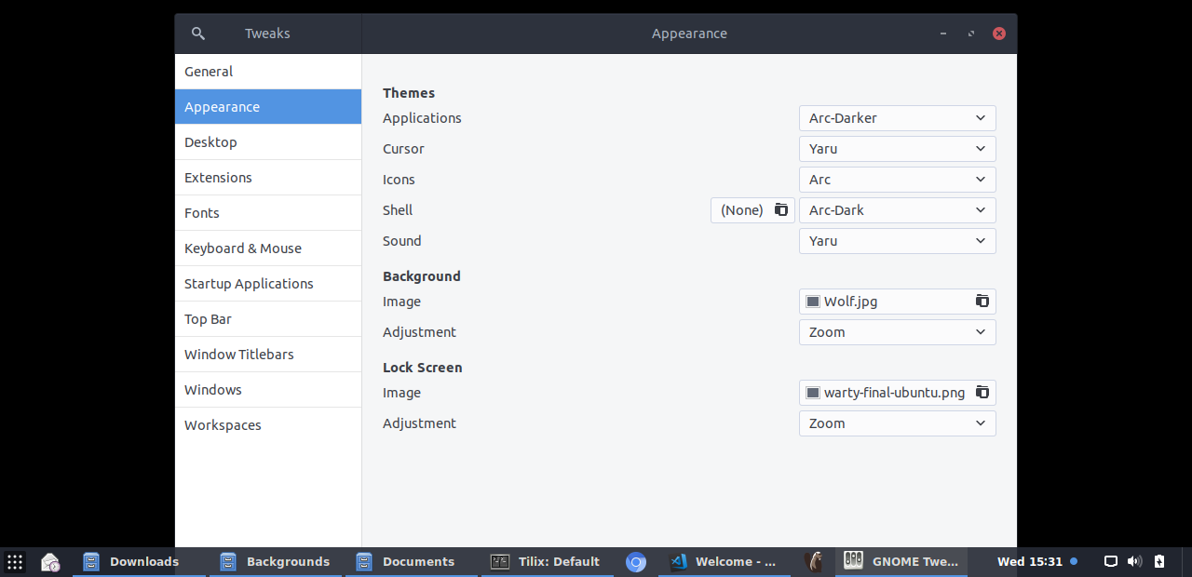Expand the Applications theme dropdown (Arc-Darker)
The width and height of the screenshot is (1192, 577).
tap(897, 118)
